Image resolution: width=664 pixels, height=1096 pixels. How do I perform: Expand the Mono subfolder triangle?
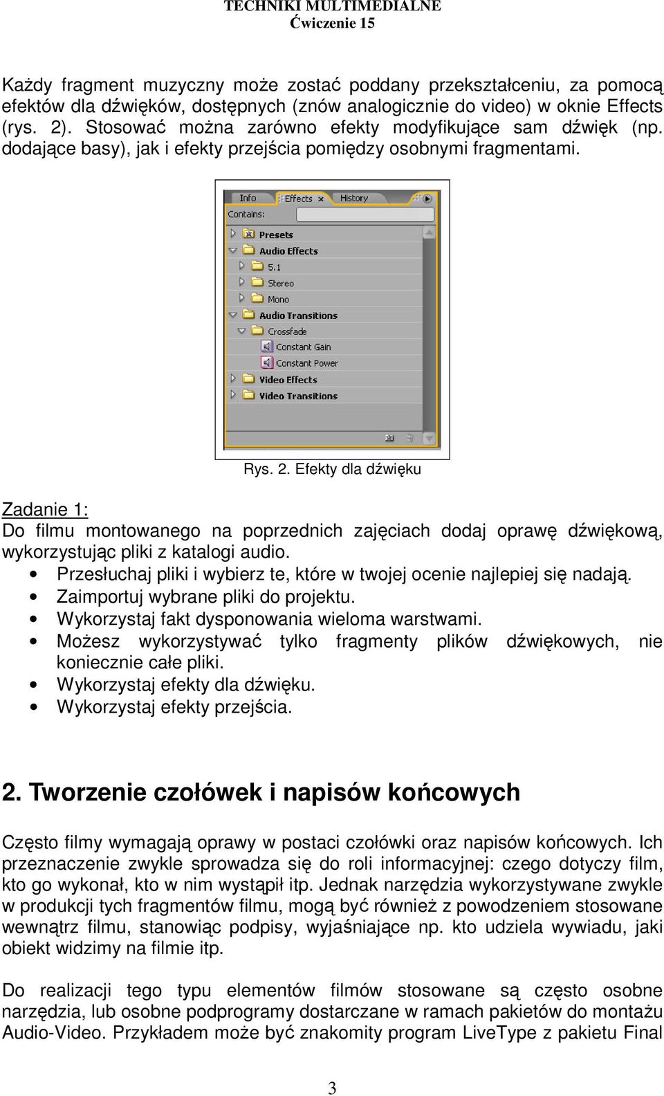(x=241, y=299)
